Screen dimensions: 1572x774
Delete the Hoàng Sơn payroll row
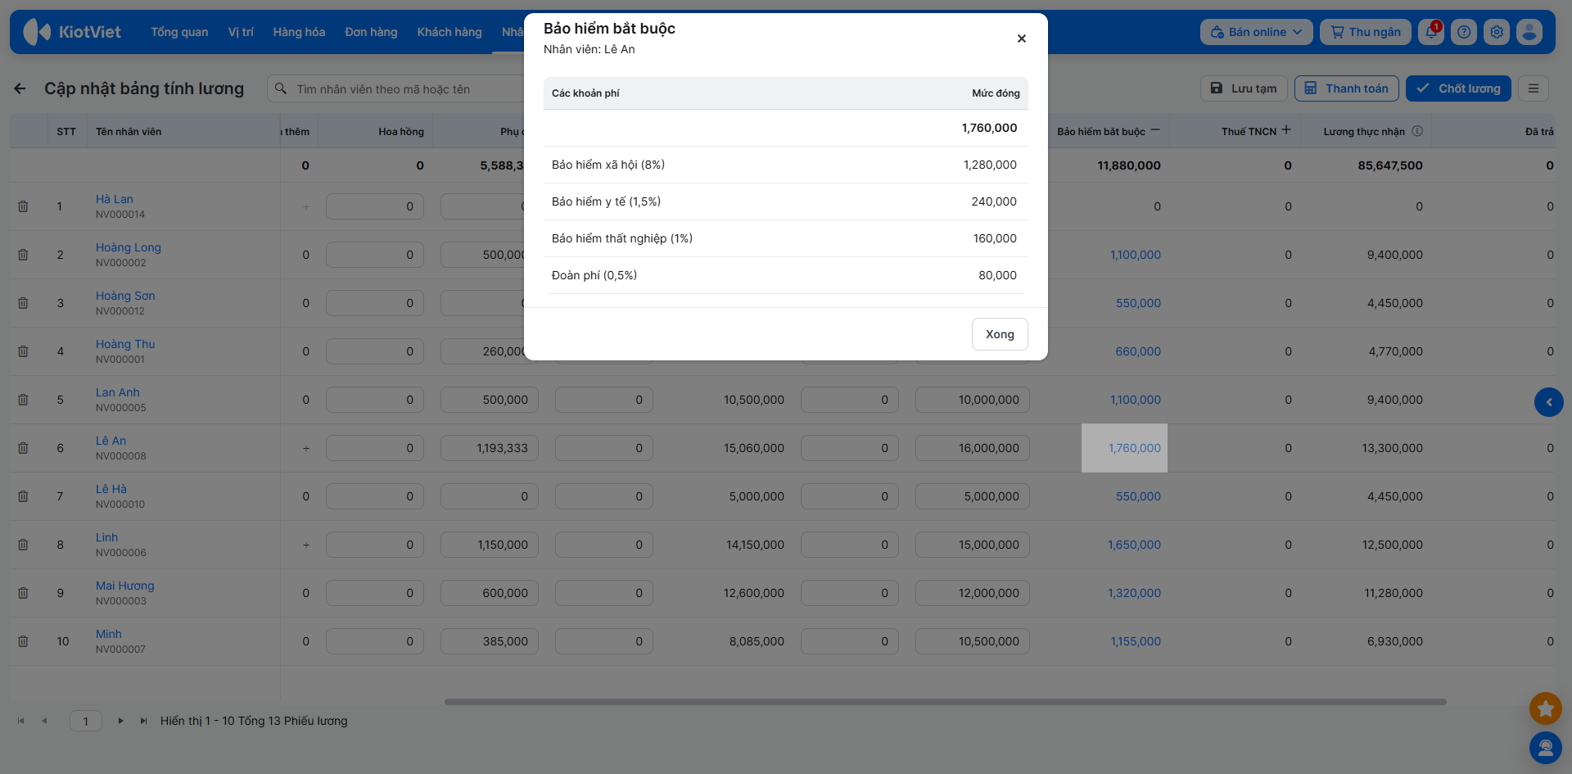(23, 303)
